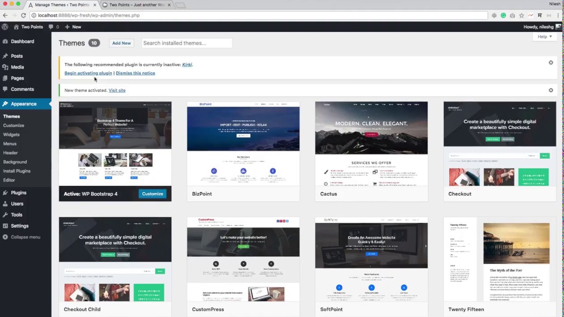Click Themes submenu item
This screenshot has height=317, width=564.
click(x=11, y=116)
